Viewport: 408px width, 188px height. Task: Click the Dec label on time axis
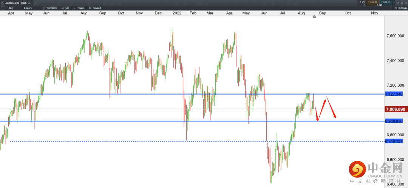[158, 13]
